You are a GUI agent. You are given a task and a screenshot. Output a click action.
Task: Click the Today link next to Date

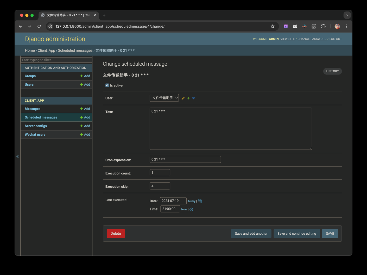click(191, 201)
